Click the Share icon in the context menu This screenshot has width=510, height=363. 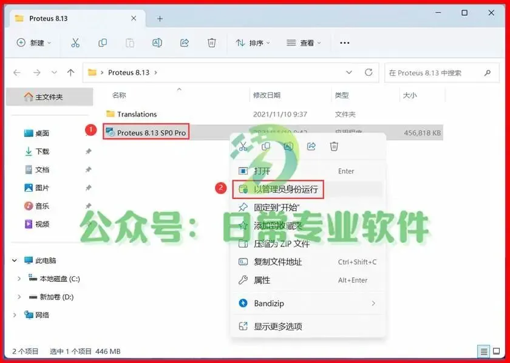[x=311, y=146]
